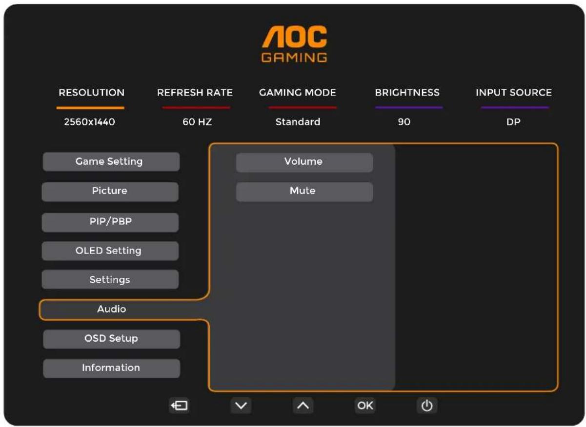Viewport: 586px width, 427px height.
Task: Click the GAMING MODE header label
Action: coord(298,93)
